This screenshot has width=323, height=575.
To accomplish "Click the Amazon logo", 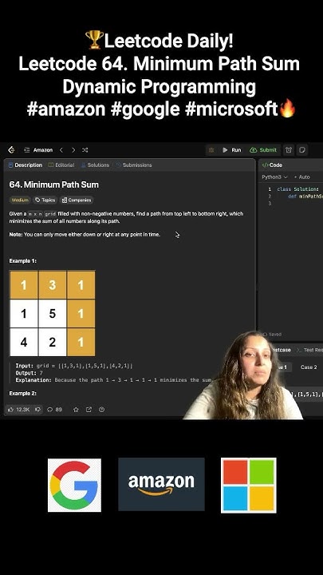I will [x=161, y=484].
